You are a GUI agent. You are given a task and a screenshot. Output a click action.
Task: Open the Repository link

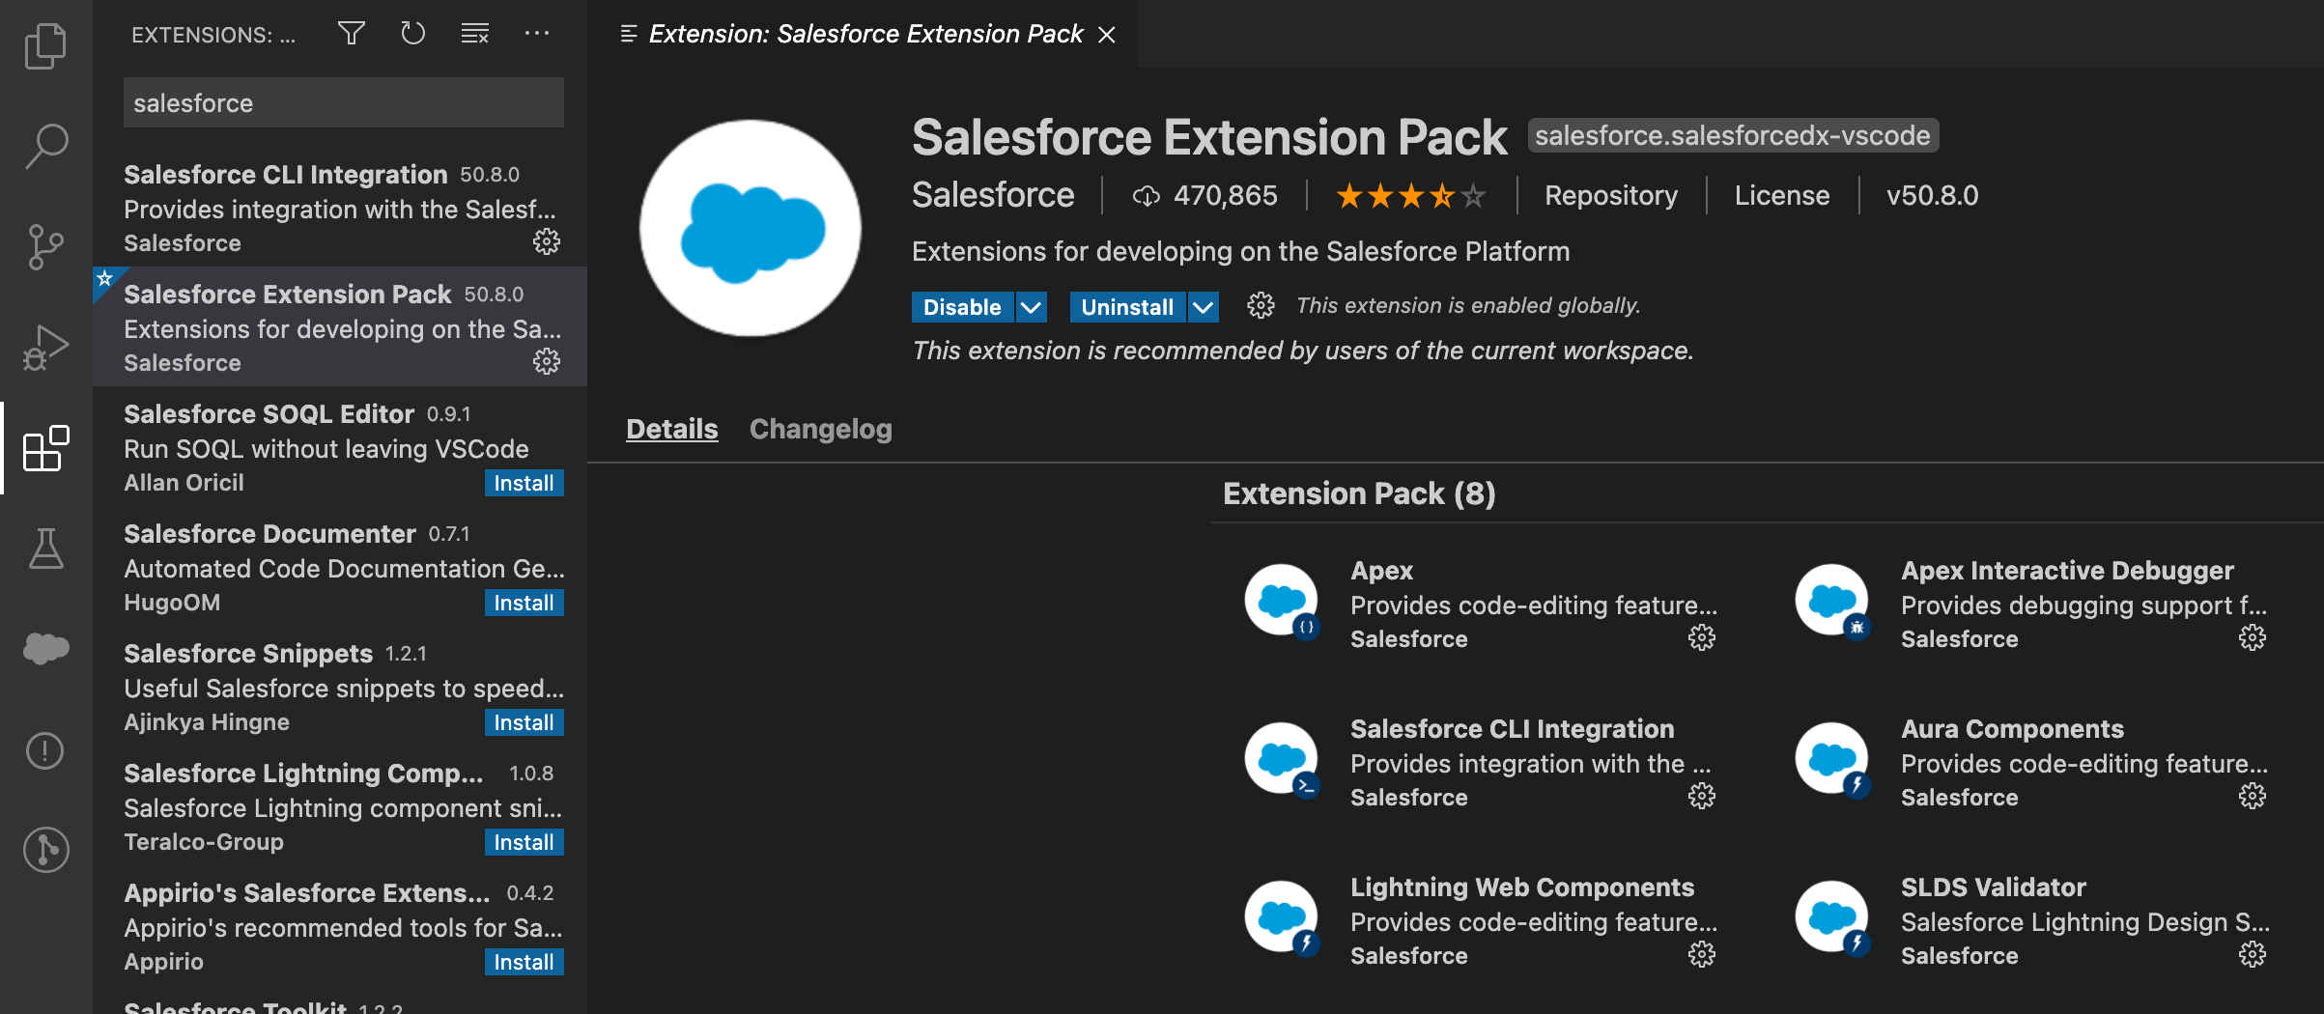coord(1611,196)
